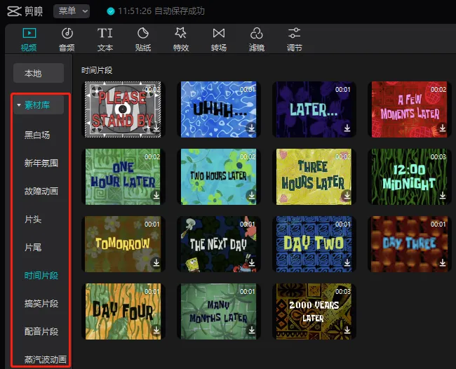Open the 转场 transitions icon
Viewport: 456px width, 369px height.
pyautogui.click(x=219, y=34)
